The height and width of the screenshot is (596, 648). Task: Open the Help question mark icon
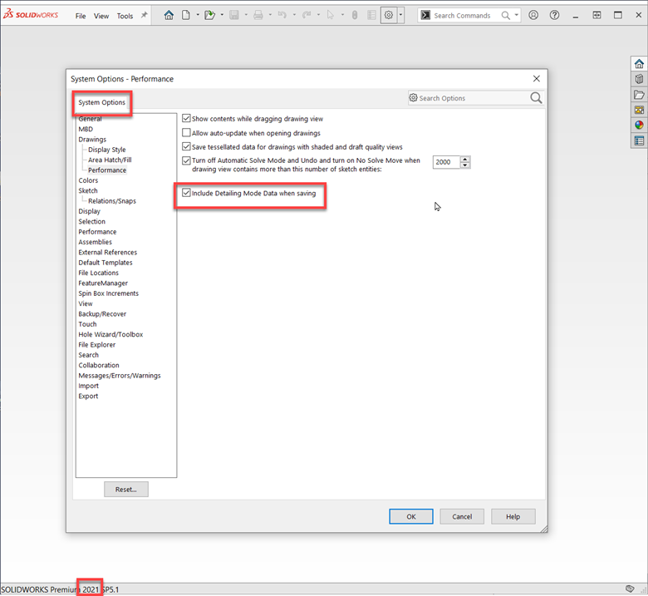pos(555,15)
